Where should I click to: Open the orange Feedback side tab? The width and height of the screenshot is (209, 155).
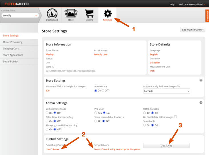[x=207, y=16]
